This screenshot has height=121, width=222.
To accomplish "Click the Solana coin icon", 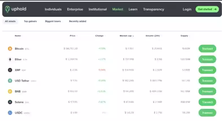I will click(x=10, y=102).
